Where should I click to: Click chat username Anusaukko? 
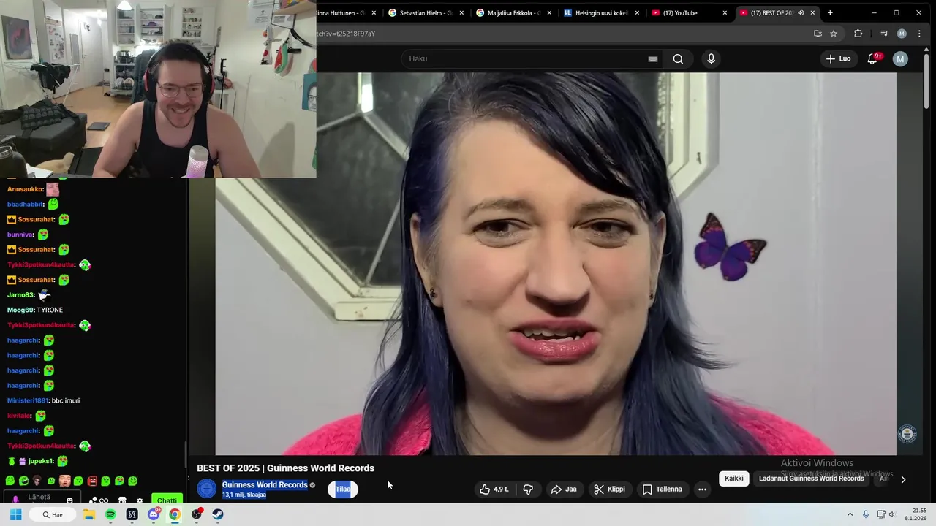pos(26,189)
